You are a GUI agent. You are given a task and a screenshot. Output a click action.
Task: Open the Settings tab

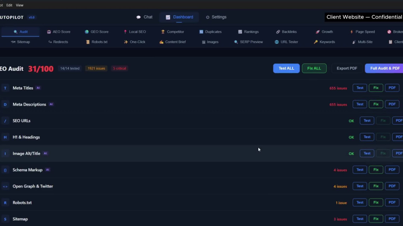[216, 17]
